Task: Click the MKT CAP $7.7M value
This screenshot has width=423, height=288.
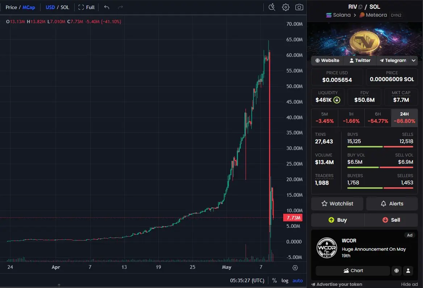Action: 401,100
